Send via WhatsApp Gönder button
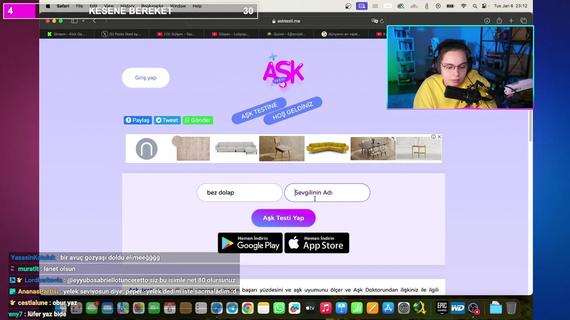570x320 pixels. click(x=198, y=120)
